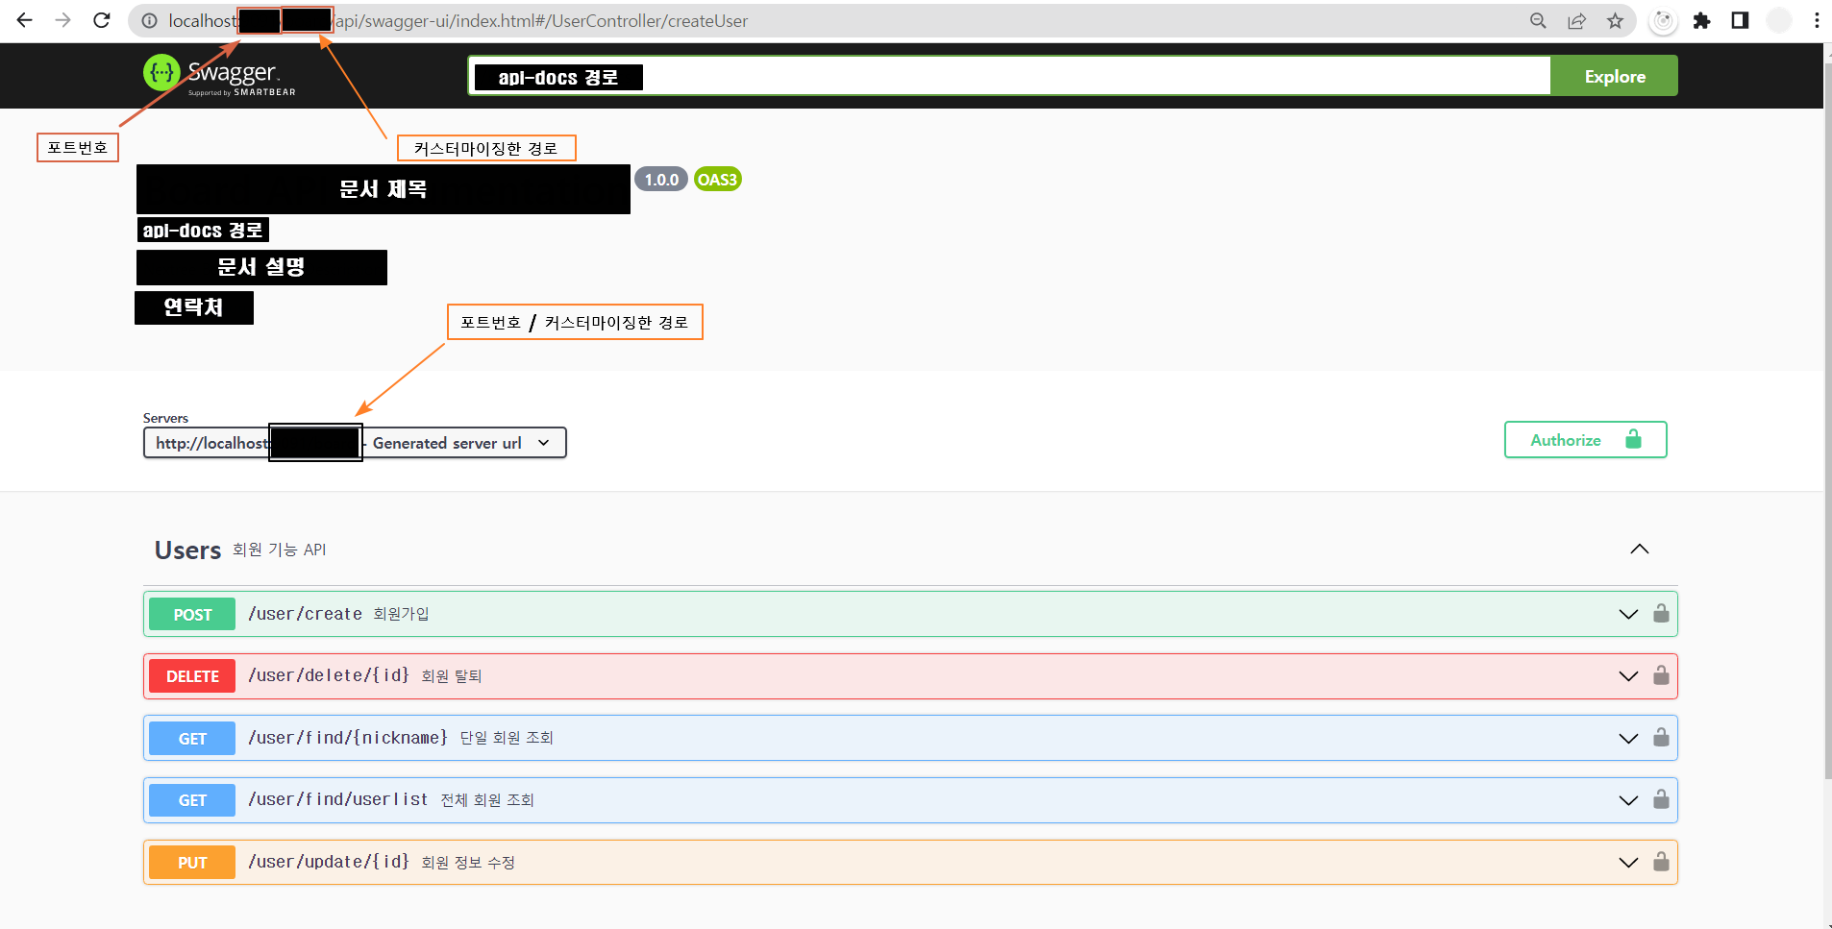Expand the POST /user/create chevron

[1628, 614]
